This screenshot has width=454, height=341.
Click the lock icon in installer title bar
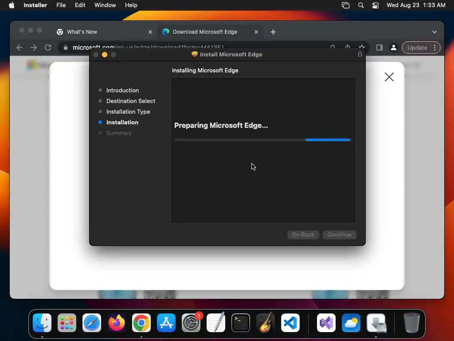[x=360, y=54]
